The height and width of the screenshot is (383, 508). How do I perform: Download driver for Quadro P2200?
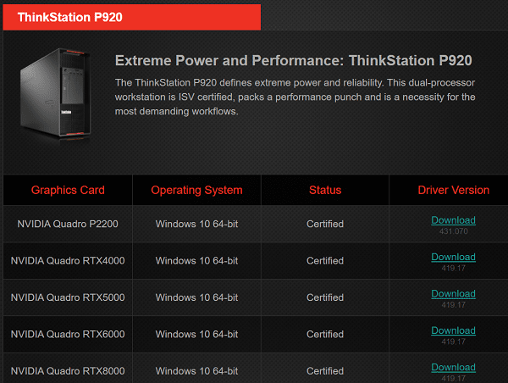click(x=453, y=220)
